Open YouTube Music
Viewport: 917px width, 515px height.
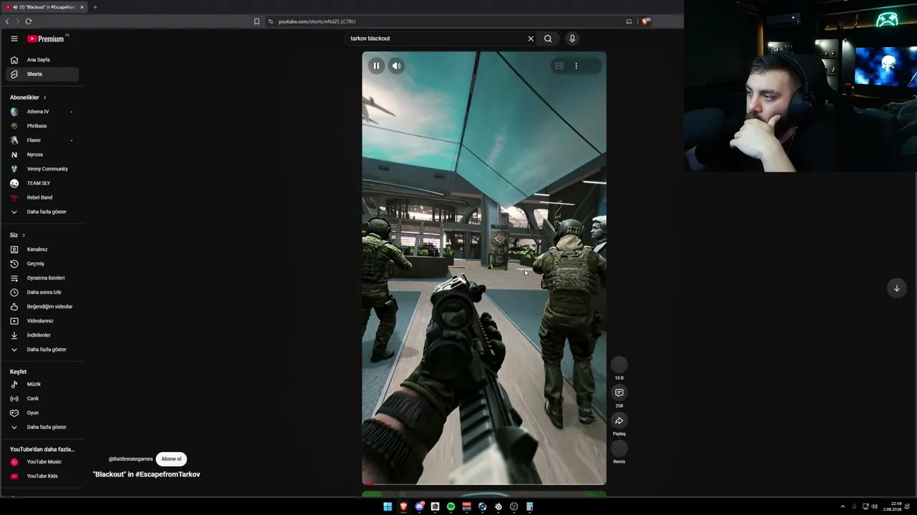point(43,462)
